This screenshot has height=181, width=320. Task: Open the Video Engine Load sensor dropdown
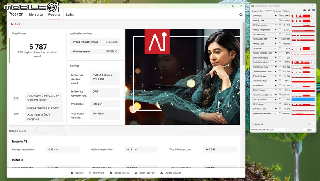click(276, 58)
